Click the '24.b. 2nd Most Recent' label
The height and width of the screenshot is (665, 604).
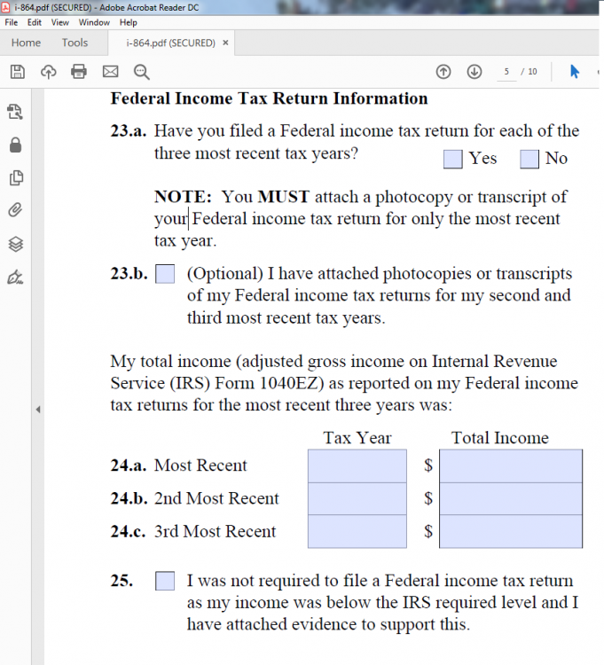pyautogui.click(x=195, y=498)
